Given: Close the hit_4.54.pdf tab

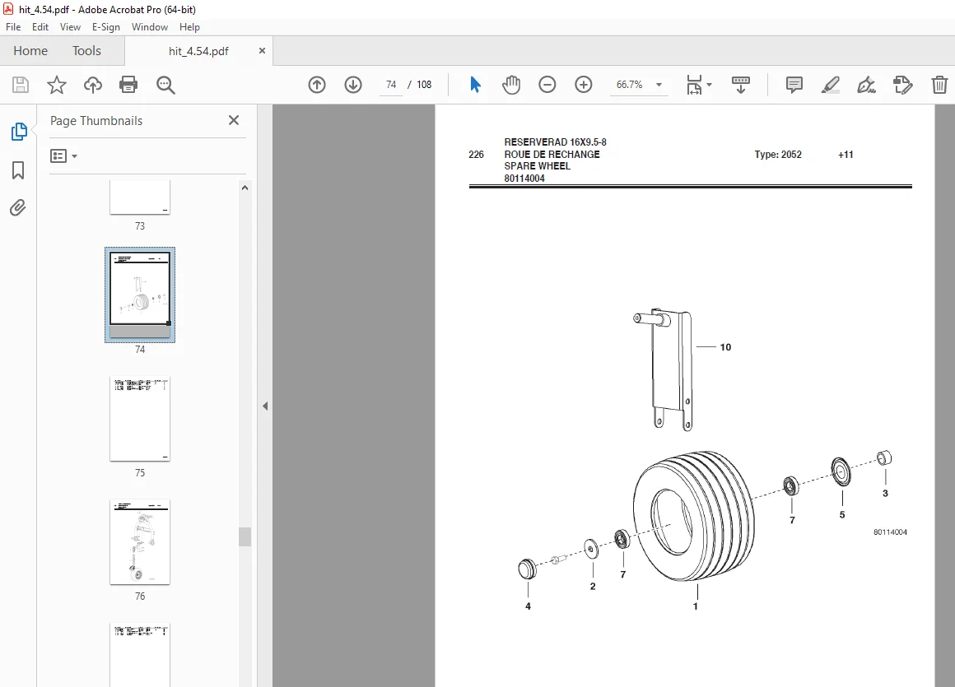Looking at the screenshot, I should (262, 51).
